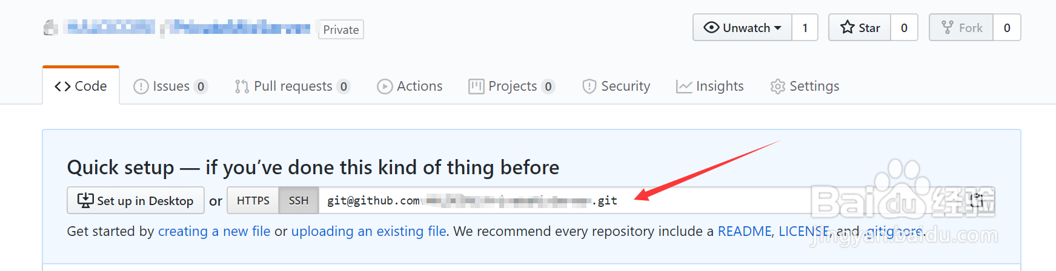Open repository Settings gear tab
1056x271 pixels.
pyautogui.click(x=805, y=87)
